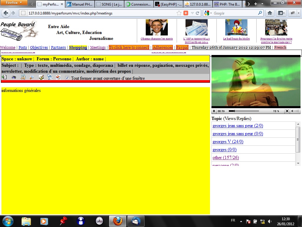
Task: Open Windows Start menu
Action: tap(8, 221)
